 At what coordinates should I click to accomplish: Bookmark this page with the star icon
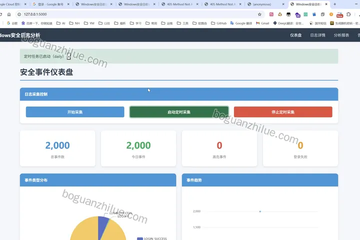pos(259,14)
